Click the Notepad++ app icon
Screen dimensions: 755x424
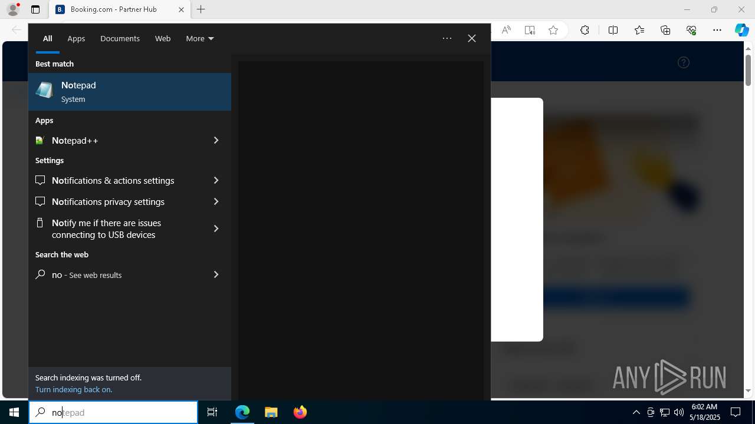(40, 140)
